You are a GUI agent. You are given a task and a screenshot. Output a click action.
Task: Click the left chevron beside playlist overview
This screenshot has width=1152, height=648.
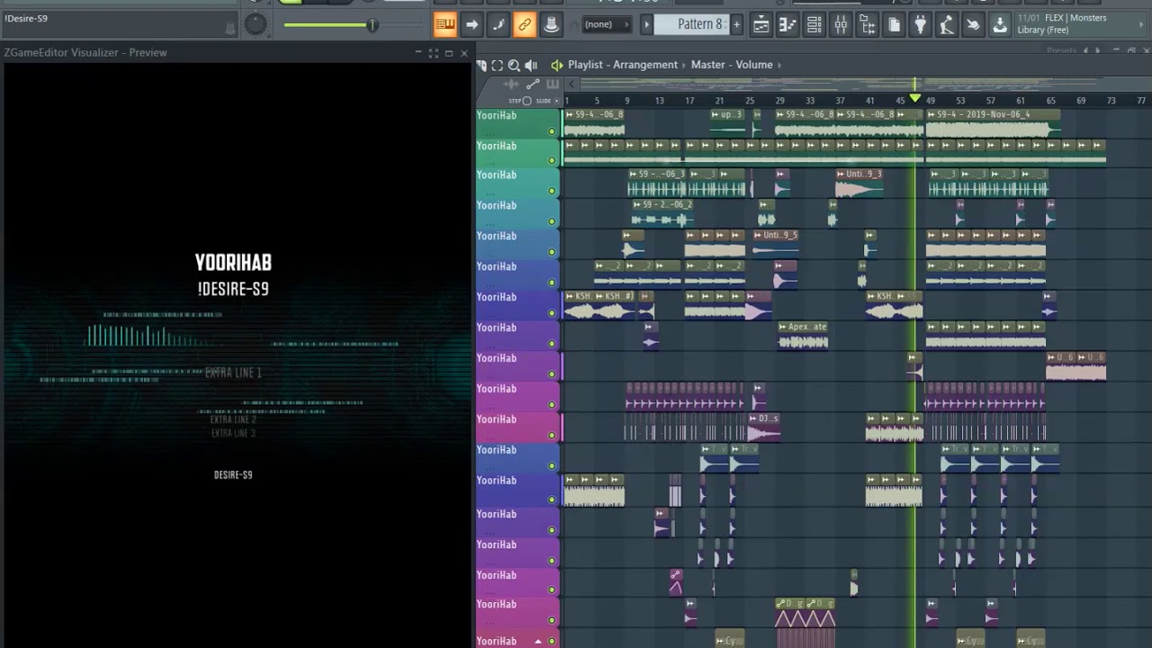(571, 85)
